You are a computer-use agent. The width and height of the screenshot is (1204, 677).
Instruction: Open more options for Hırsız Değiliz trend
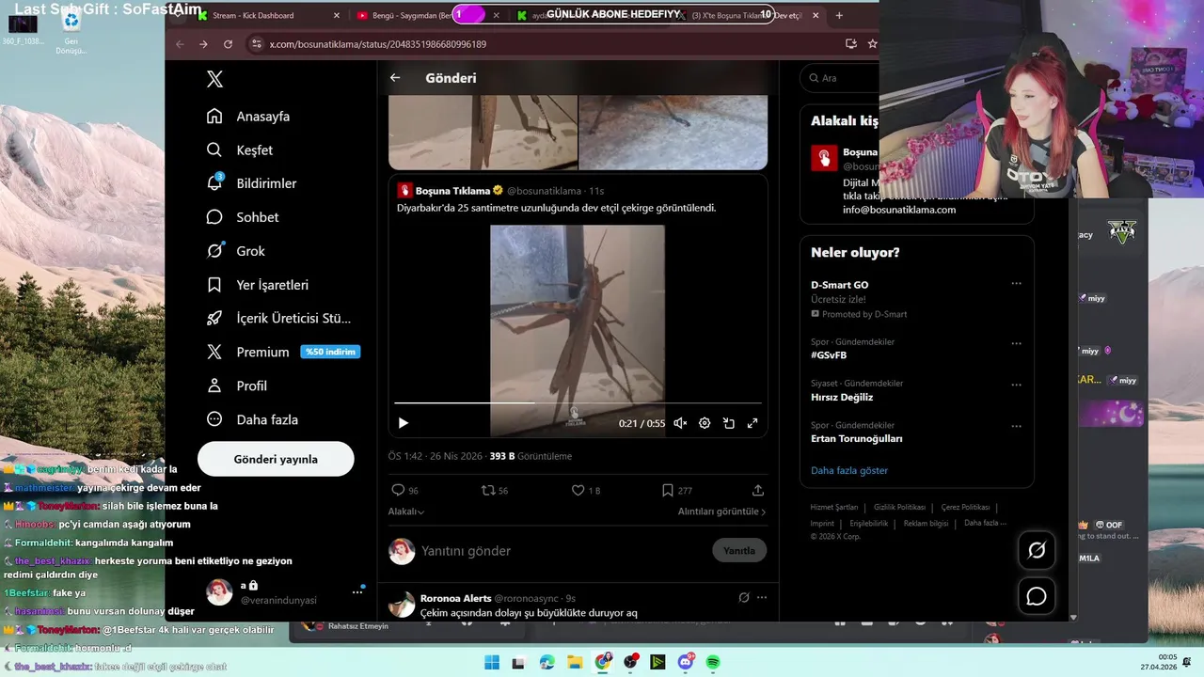coord(1016,385)
